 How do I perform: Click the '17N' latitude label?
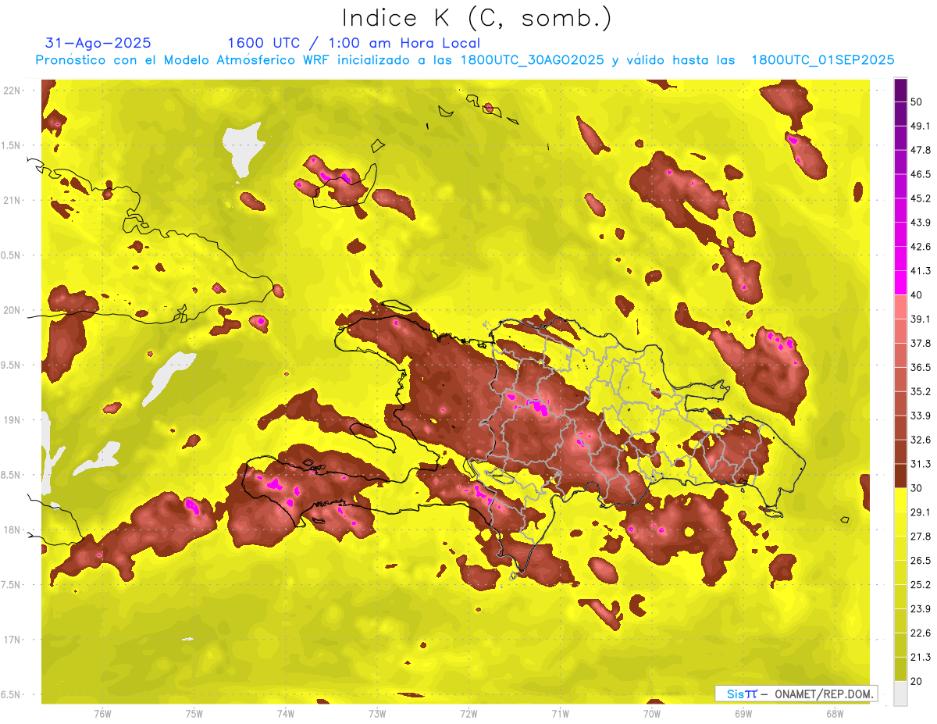[12, 640]
